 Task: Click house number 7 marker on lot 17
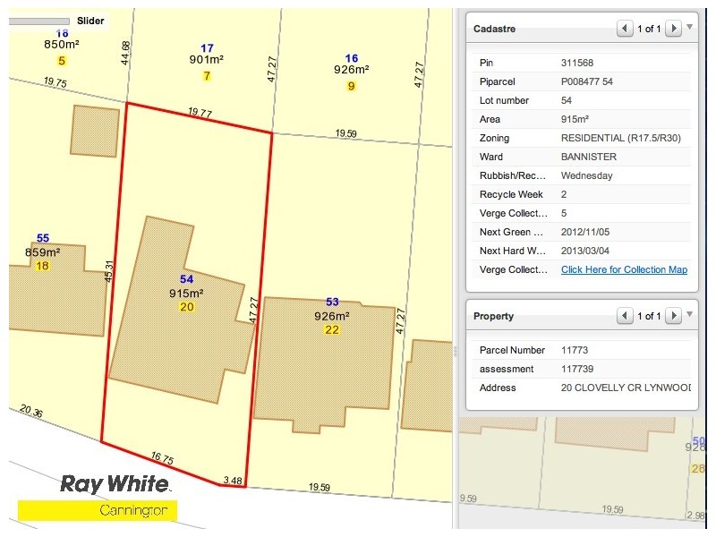coord(207,76)
